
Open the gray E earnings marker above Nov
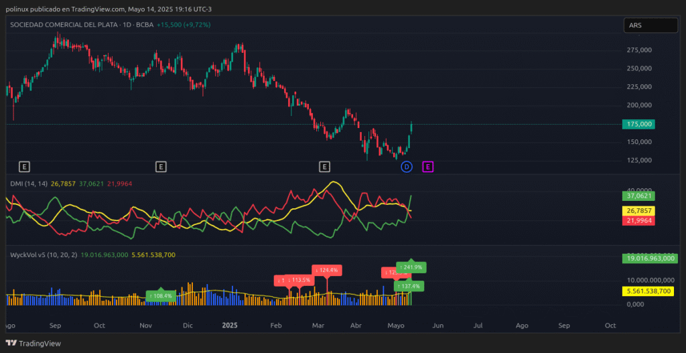[x=161, y=167]
